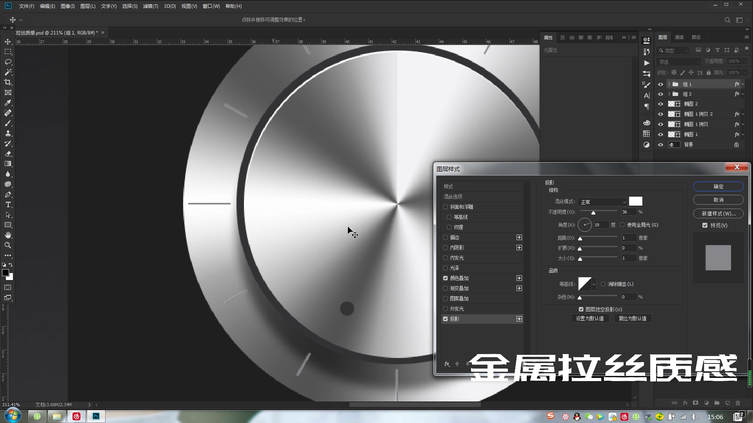Screen dimensions: 753x423
Task: Select the Horizontal Type tool
Action: tap(8, 205)
